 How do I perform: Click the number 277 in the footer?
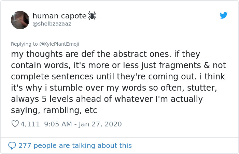point(25,145)
